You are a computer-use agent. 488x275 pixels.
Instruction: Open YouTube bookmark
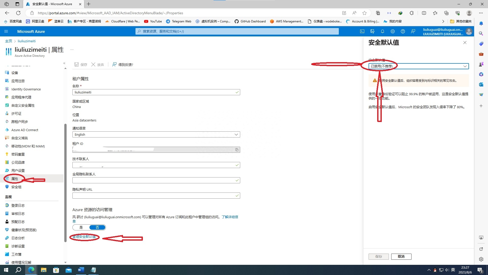click(x=153, y=21)
